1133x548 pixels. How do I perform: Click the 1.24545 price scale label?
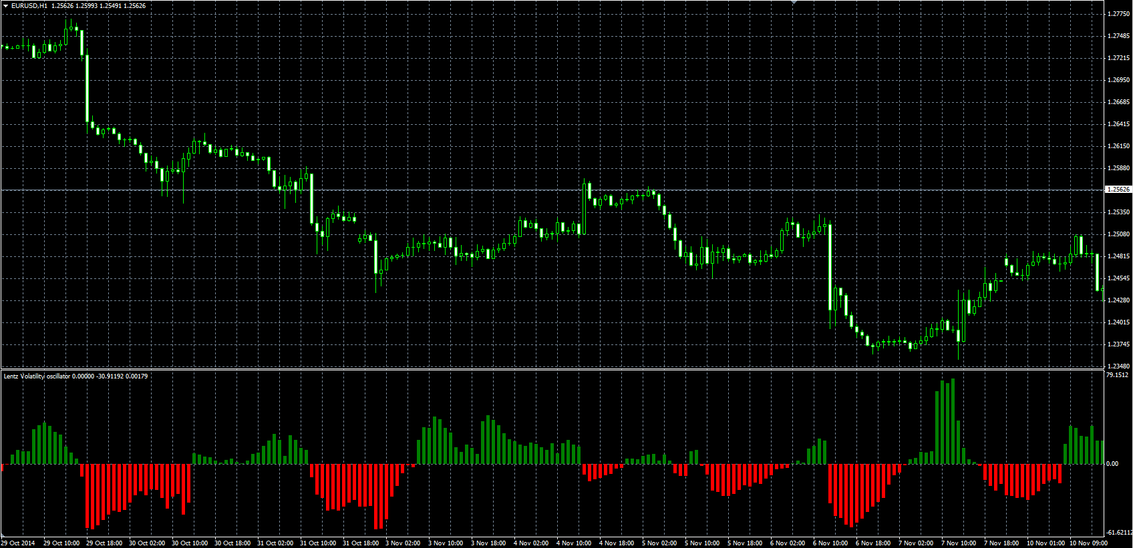click(1119, 278)
